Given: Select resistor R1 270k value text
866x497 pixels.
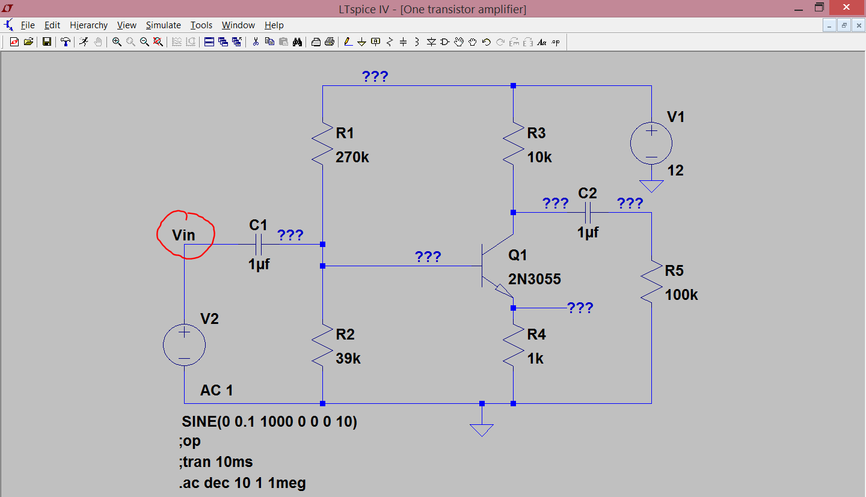Looking at the screenshot, I should [x=352, y=157].
